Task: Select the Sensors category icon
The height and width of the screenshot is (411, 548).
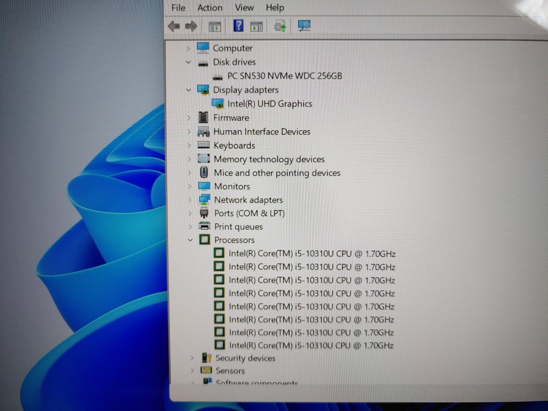Action: click(x=206, y=370)
